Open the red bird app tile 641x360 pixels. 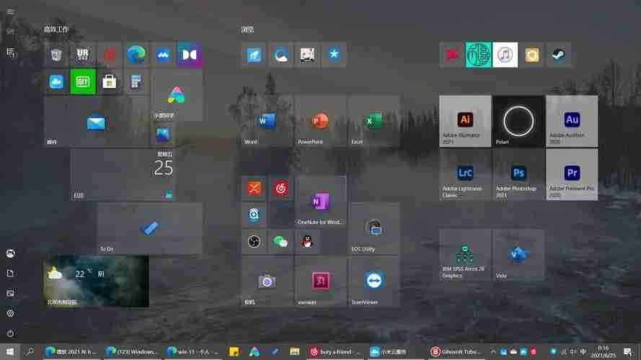[x=452, y=55]
